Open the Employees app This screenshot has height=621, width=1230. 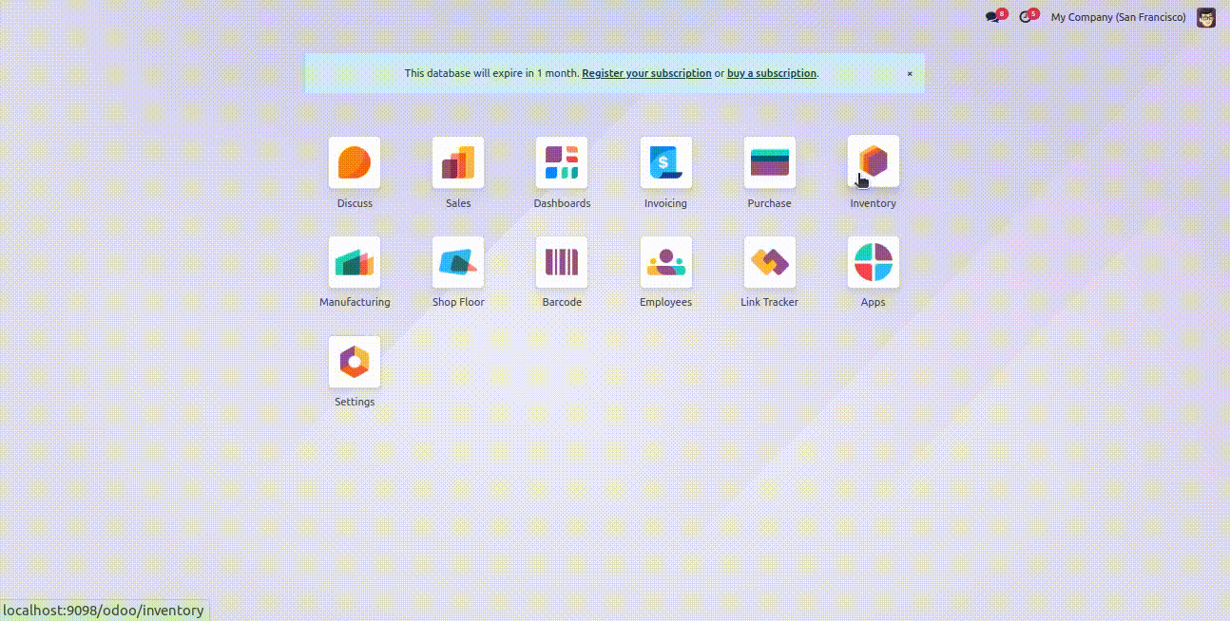tap(665, 262)
